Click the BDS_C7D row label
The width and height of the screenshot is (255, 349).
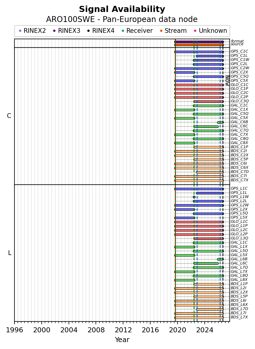point(240,172)
